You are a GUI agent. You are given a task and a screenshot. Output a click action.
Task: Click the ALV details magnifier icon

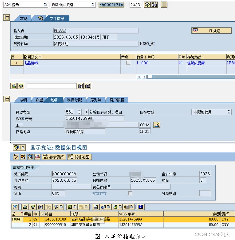[15, 207]
